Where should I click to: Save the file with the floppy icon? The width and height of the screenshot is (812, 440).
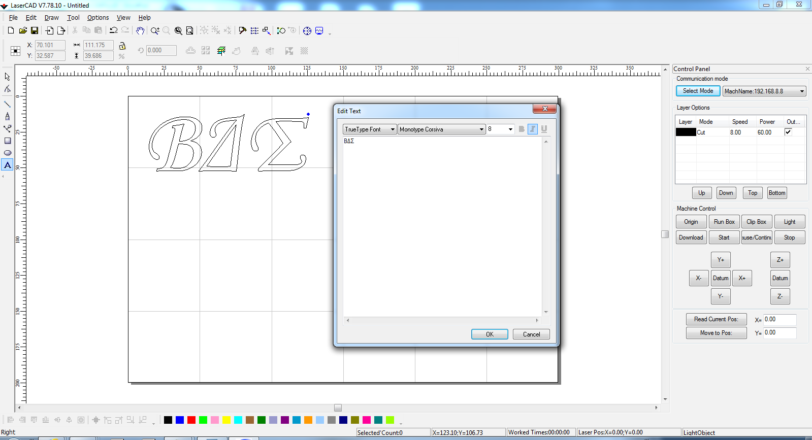click(35, 30)
